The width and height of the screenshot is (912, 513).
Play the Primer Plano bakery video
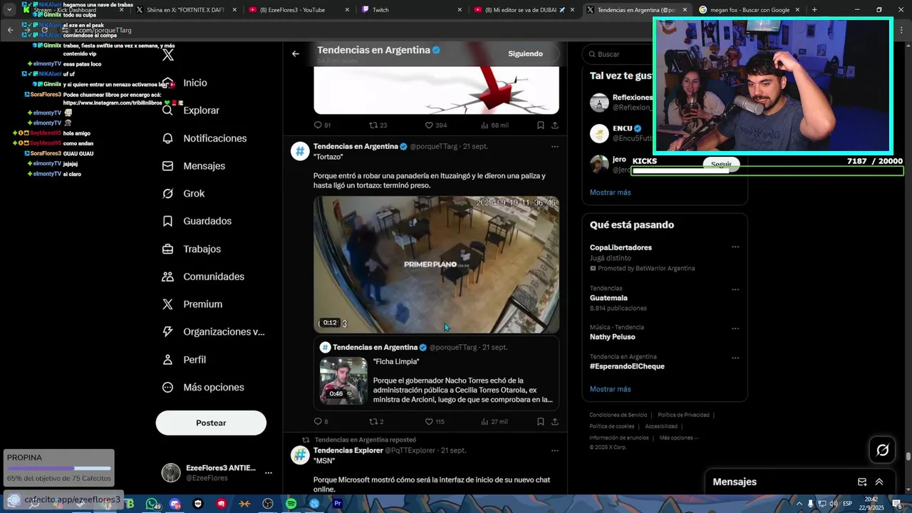(x=436, y=264)
